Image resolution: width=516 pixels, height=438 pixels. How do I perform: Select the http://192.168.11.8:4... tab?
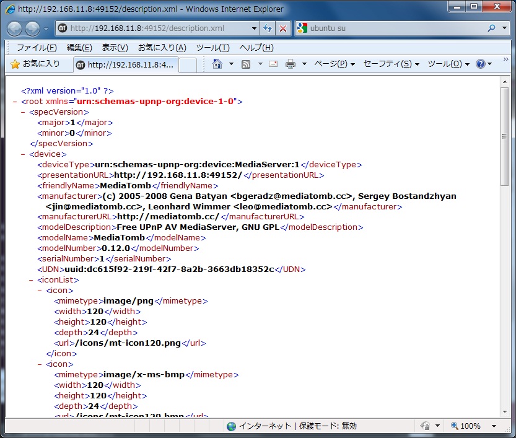[126, 65]
